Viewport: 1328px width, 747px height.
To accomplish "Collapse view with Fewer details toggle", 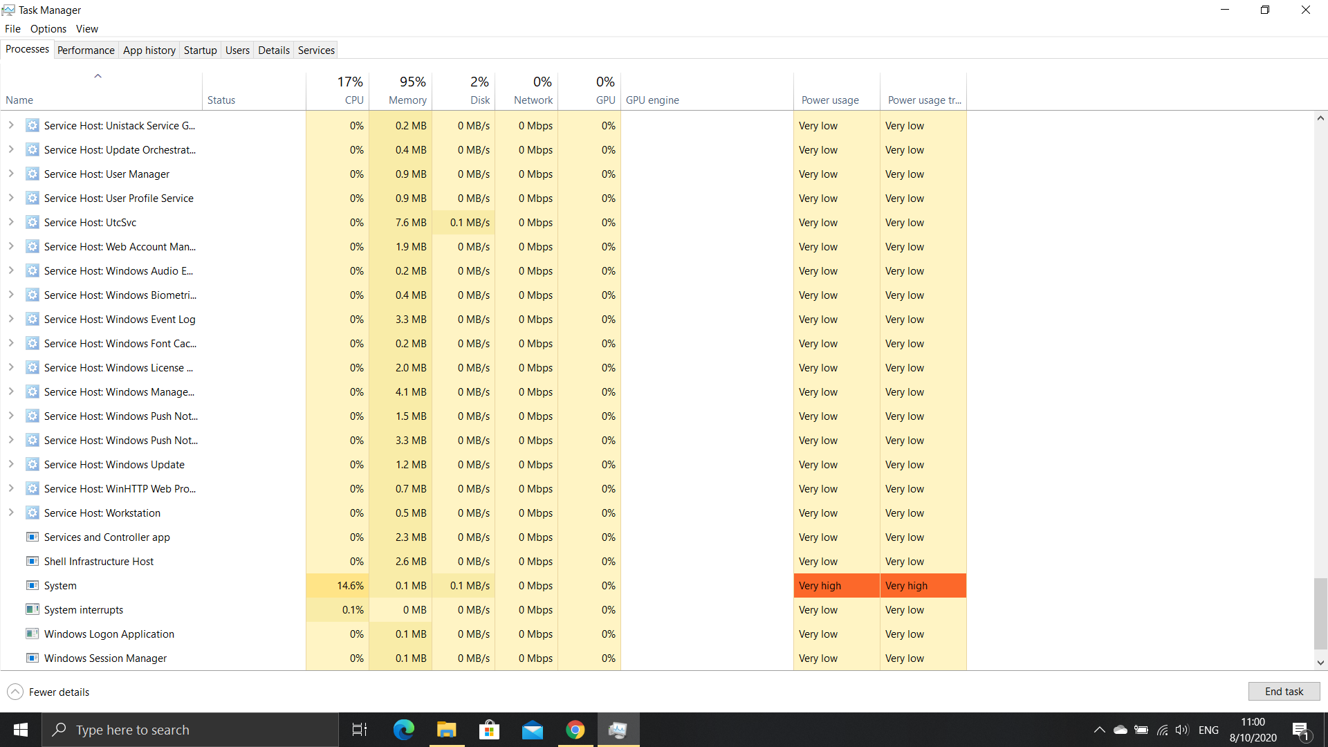I will coord(48,692).
